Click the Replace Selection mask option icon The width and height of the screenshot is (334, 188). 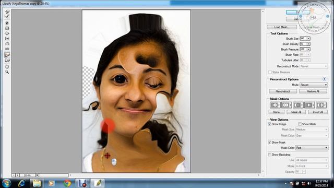coord(275,105)
